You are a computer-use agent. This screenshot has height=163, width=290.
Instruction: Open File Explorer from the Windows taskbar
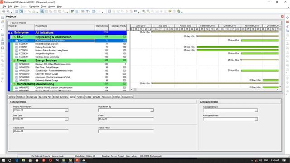click(x=24, y=160)
